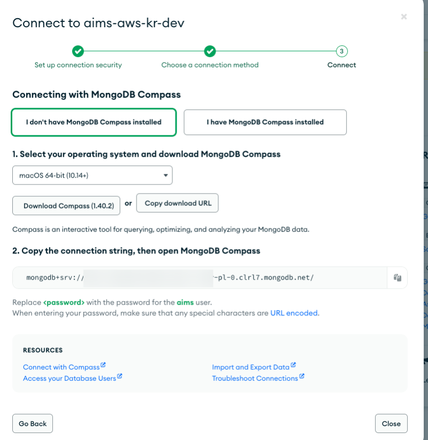428x440 pixels.
Task: Click the mongodb+srv connection string field
Action: pyautogui.click(x=199, y=278)
